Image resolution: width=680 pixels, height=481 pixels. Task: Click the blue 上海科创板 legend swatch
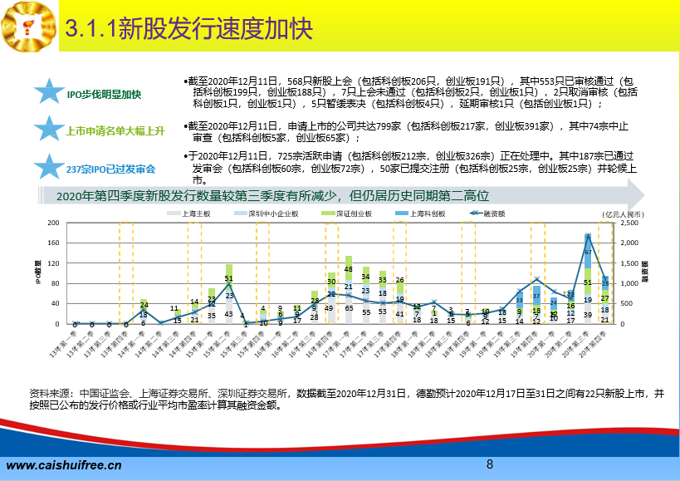[x=402, y=214]
